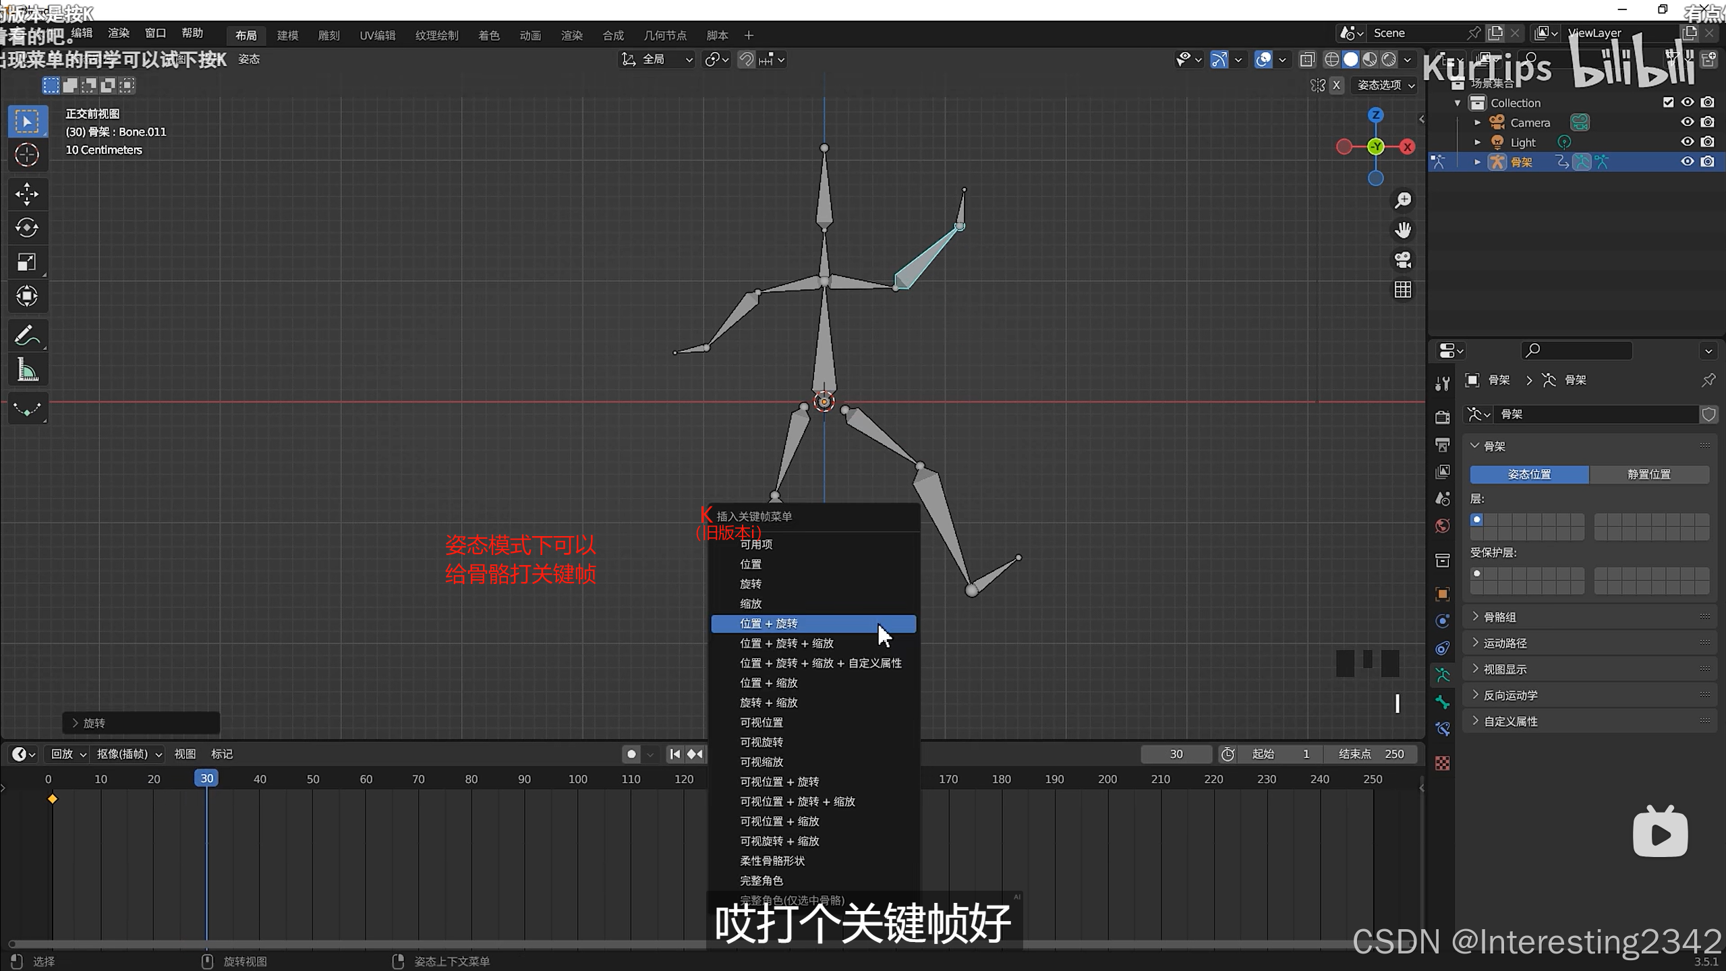Hide the Camera object in outliner
The height and width of the screenshot is (971, 1726).
[x=1687, y=123]
